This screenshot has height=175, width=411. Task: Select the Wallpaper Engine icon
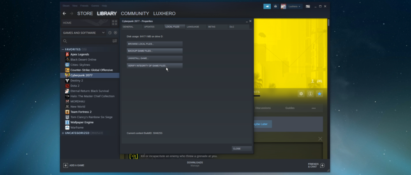pyautogui.click(x=67, y=122)
